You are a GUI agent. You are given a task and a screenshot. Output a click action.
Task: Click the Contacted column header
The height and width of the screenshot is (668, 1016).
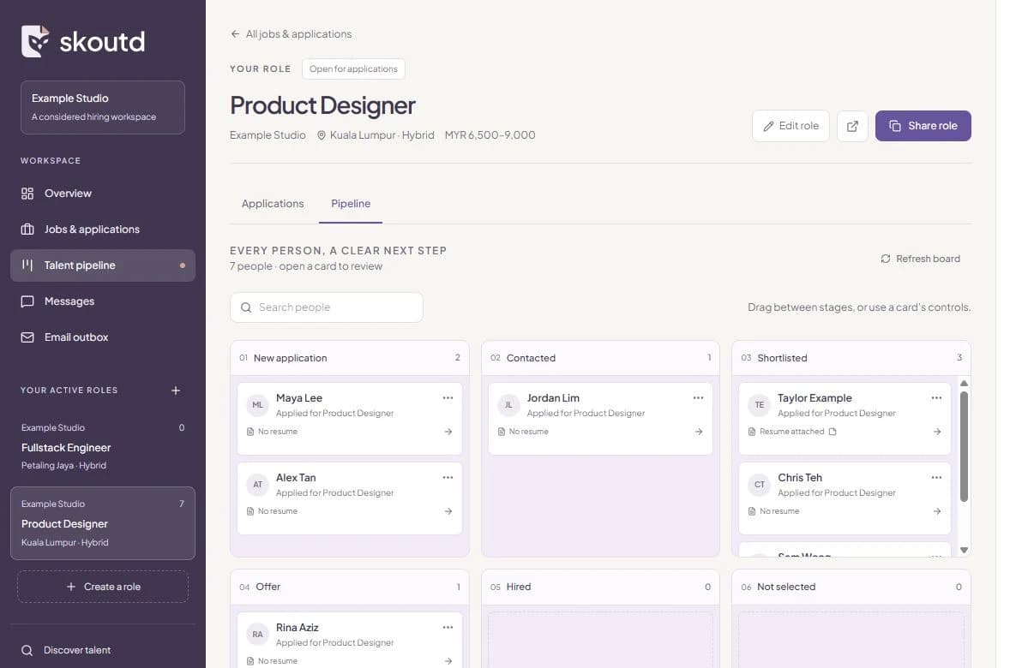601,358
